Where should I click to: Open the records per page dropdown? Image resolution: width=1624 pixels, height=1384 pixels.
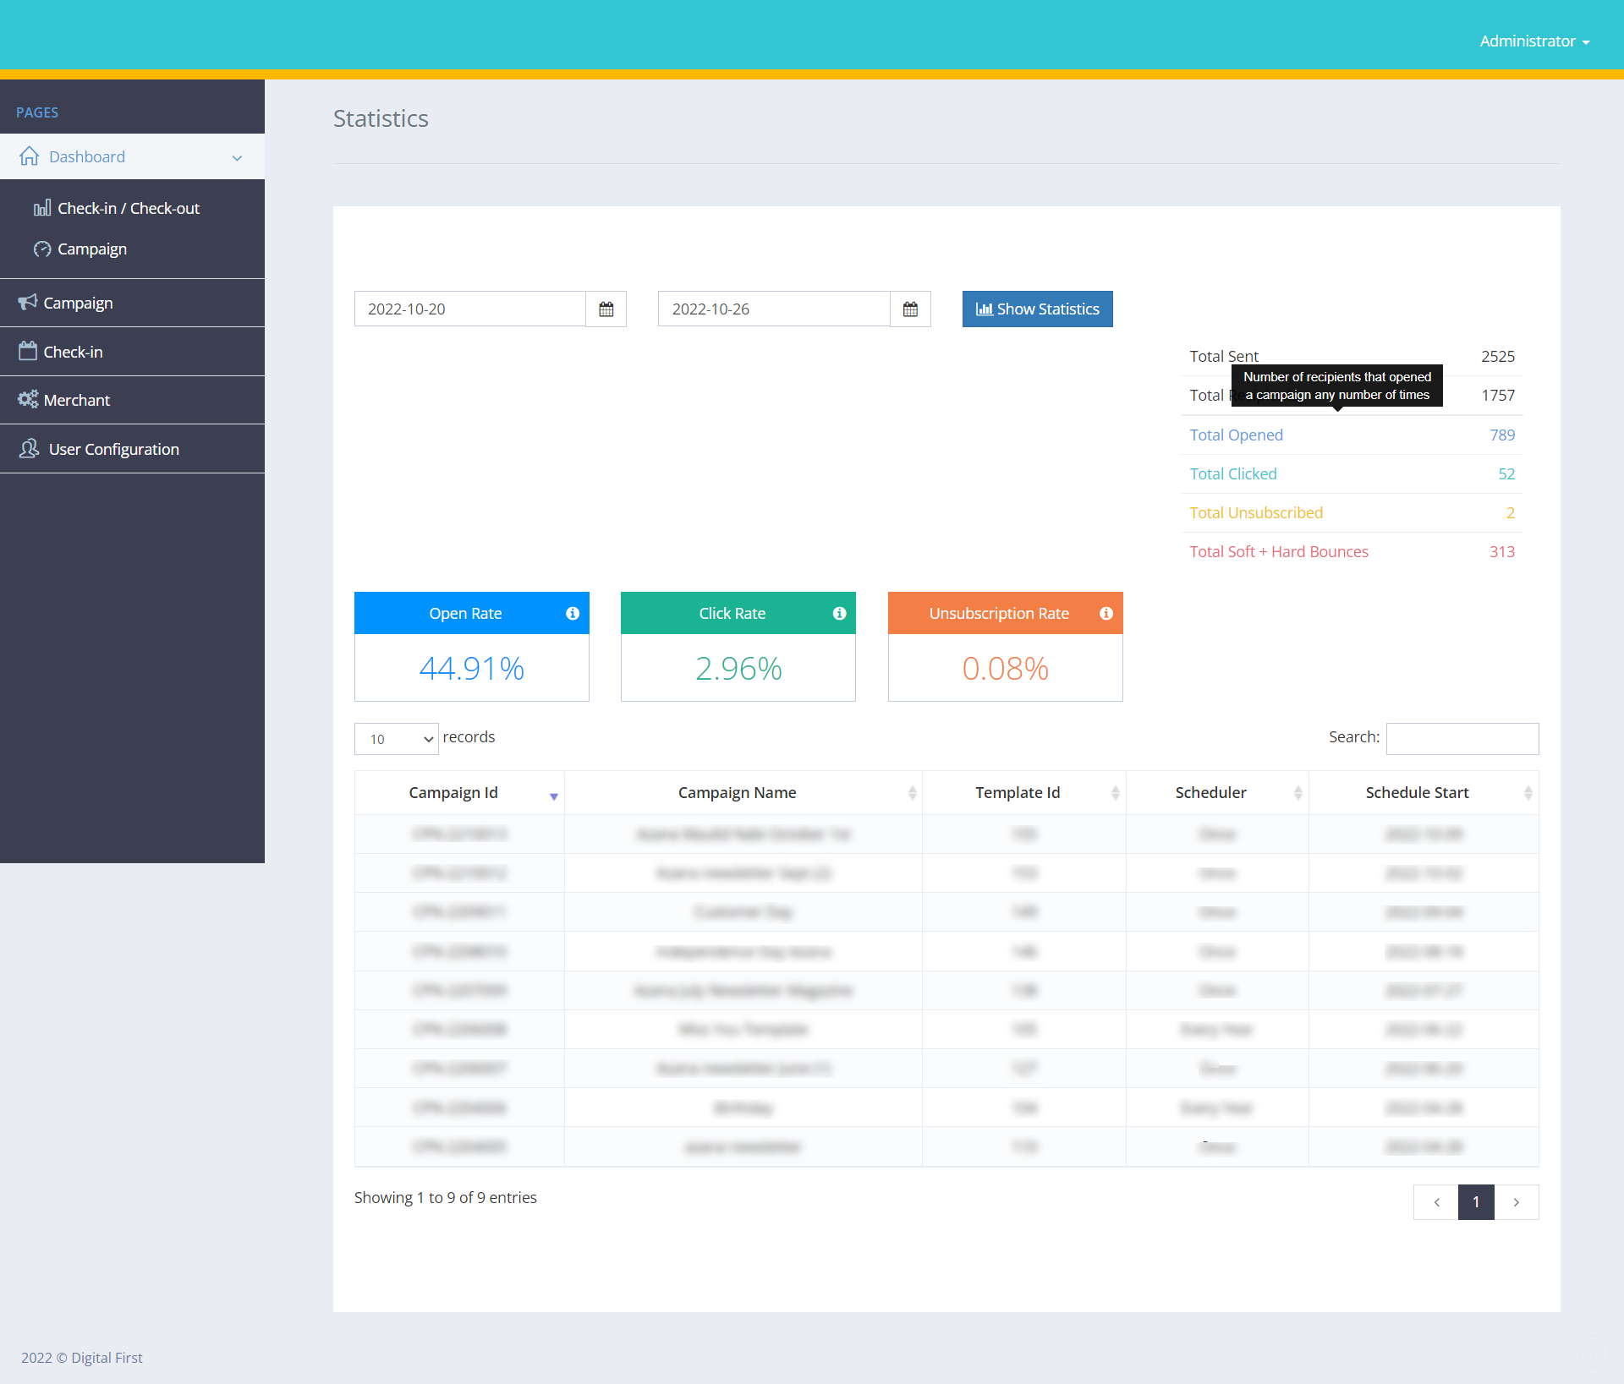click(396, 739)
